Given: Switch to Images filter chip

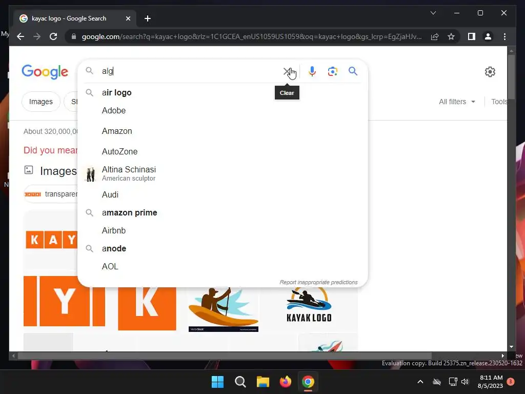Looking at the screenshot, I should click(41, 102).
